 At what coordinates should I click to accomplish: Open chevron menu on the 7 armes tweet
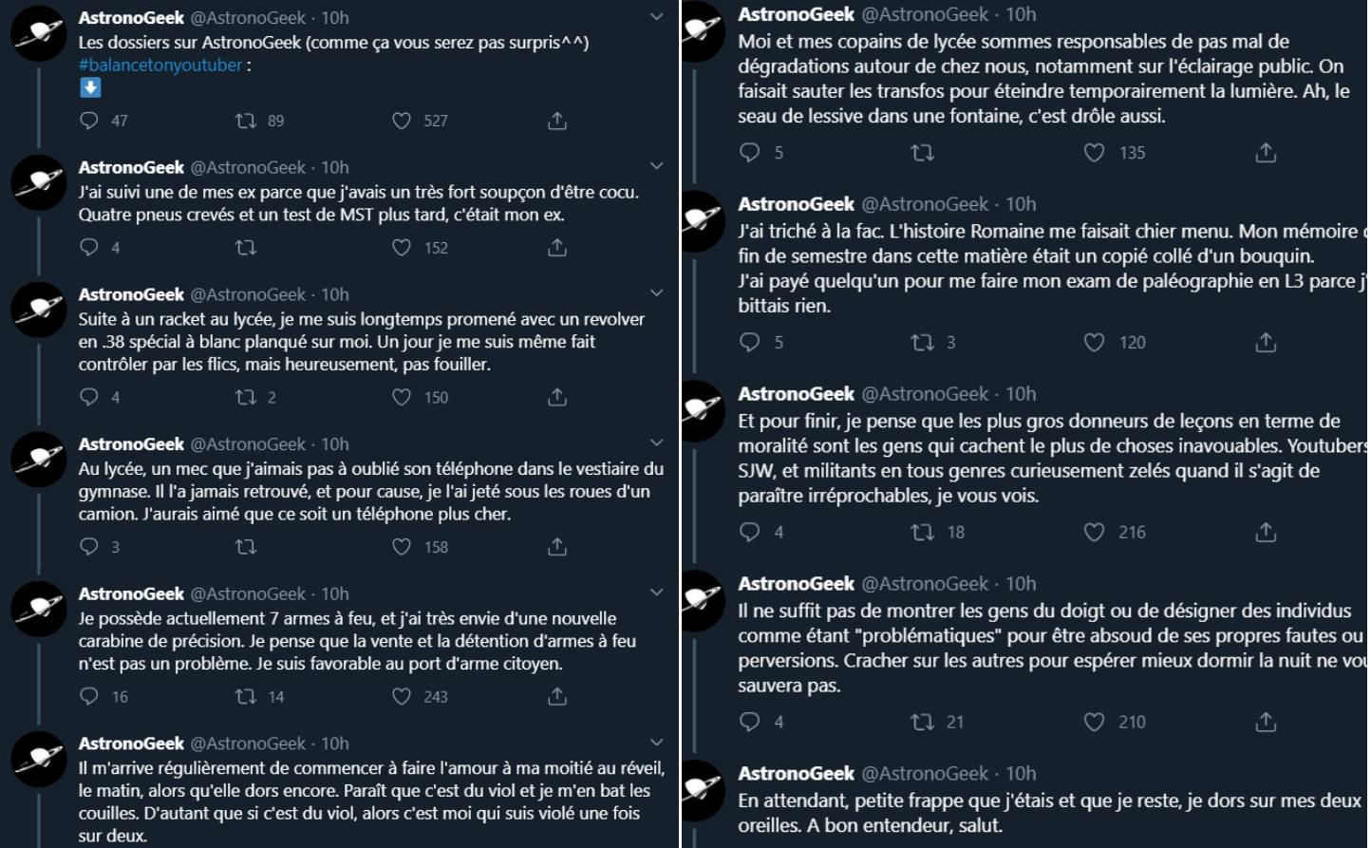[x=656, y=593]
